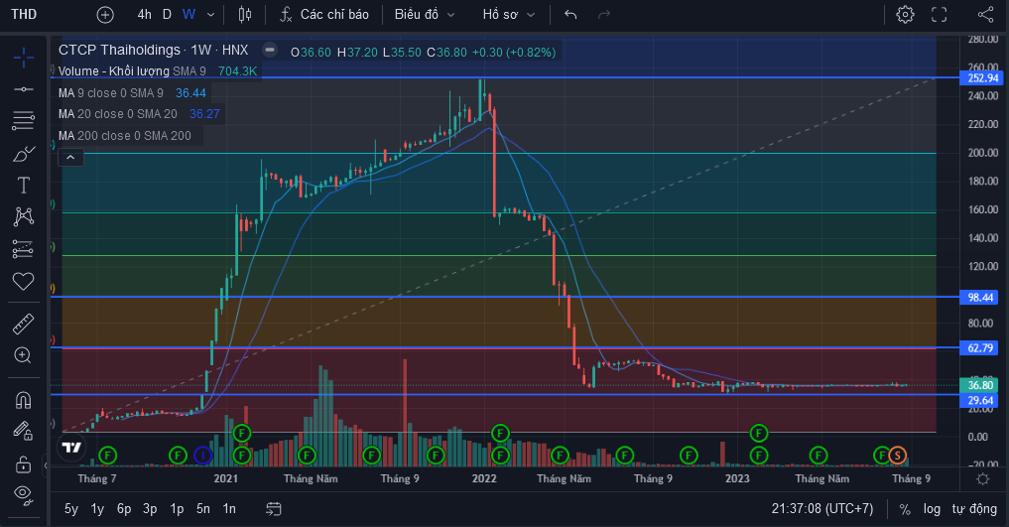Click the orange S split marker
1009x527 pixels.
tap(897, 456)
